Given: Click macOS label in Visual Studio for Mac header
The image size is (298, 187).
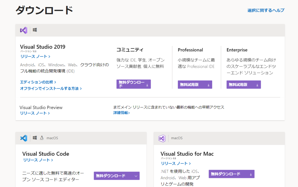Looking at the screenshot, I should tap(177, 138).
